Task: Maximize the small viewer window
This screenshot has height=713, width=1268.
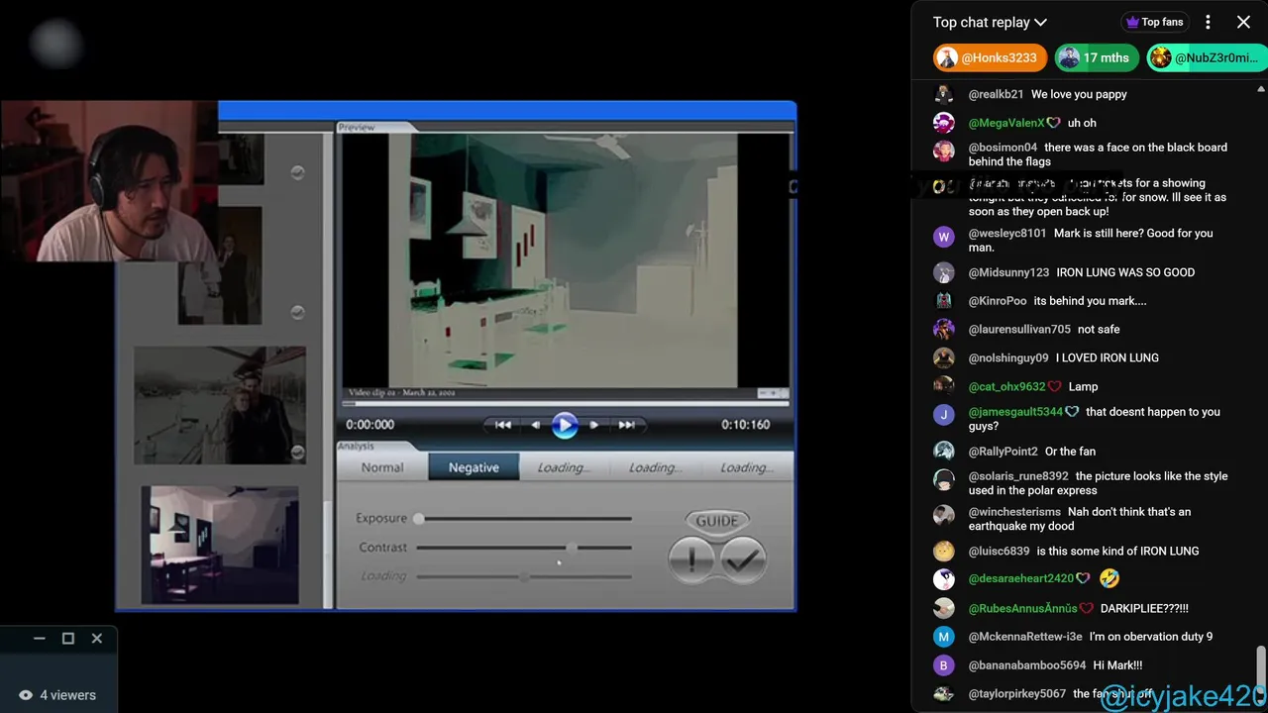Action: (68, 639)
